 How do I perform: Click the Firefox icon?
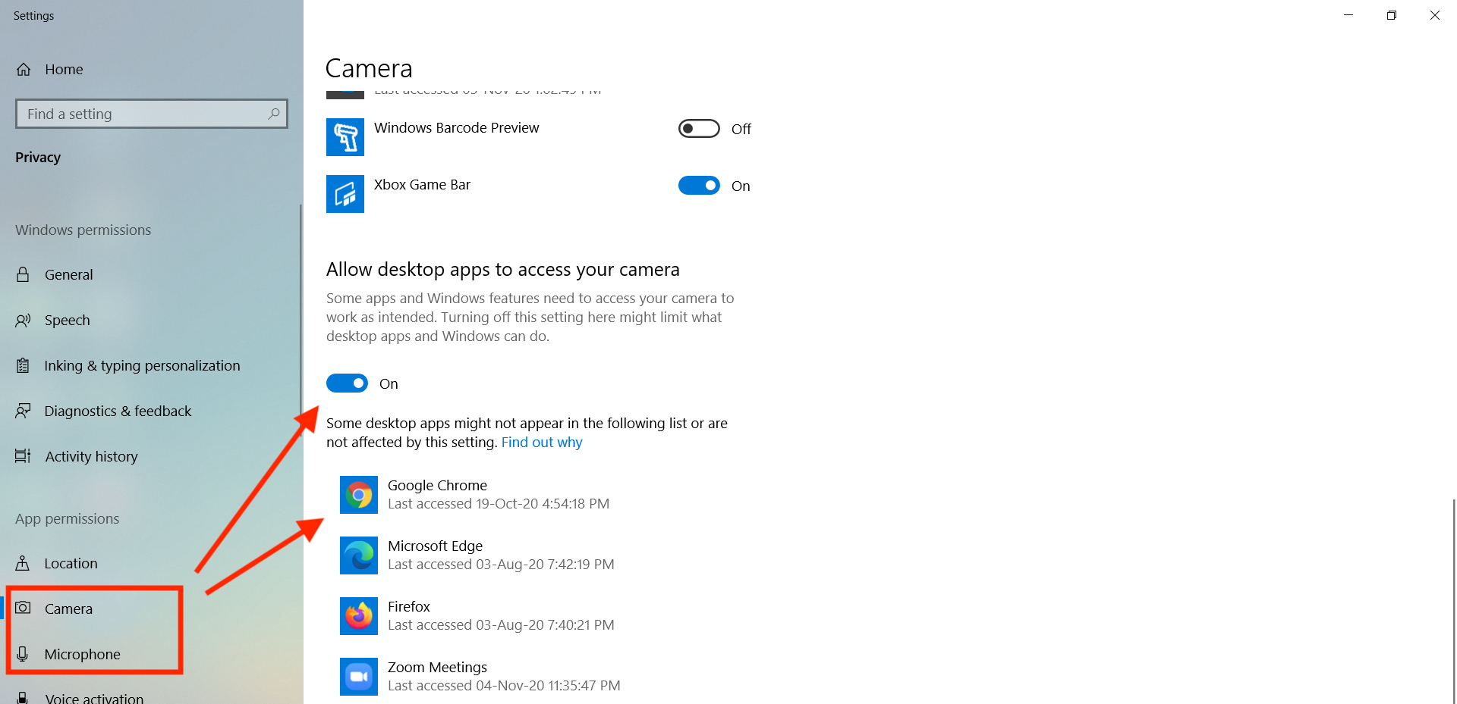[359, 616]
